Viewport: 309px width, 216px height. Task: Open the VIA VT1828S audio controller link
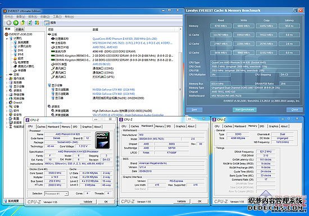(x=128, y=115)
